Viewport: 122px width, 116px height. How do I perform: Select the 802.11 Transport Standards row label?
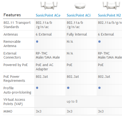click(x=17, y=25)
